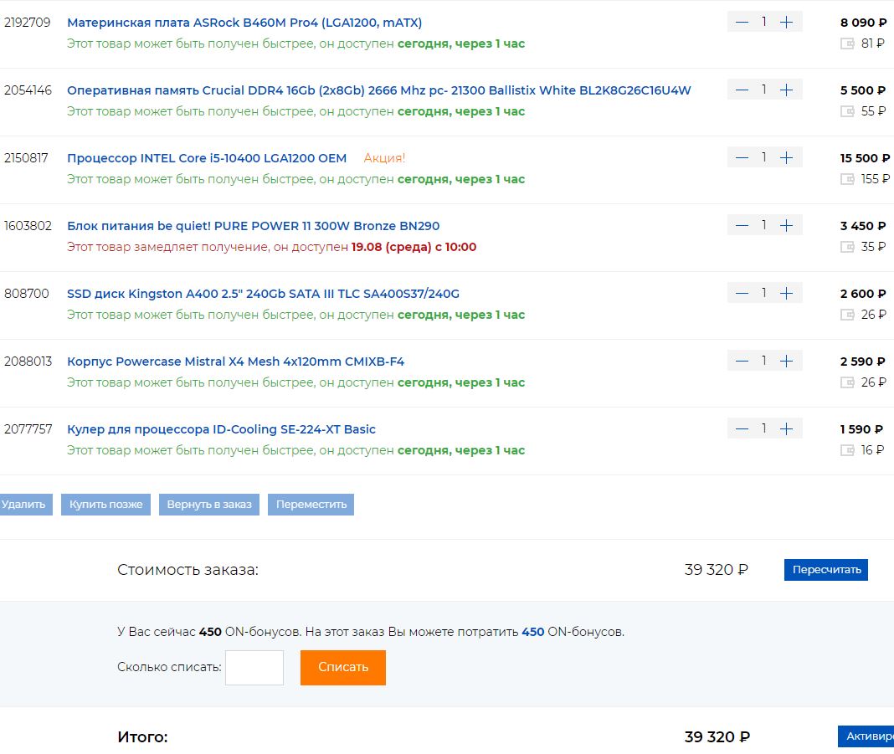Click quantity value of INTEL Core i5 row
Viewport: 894px width, 754px height.
(x=764, y=158)
